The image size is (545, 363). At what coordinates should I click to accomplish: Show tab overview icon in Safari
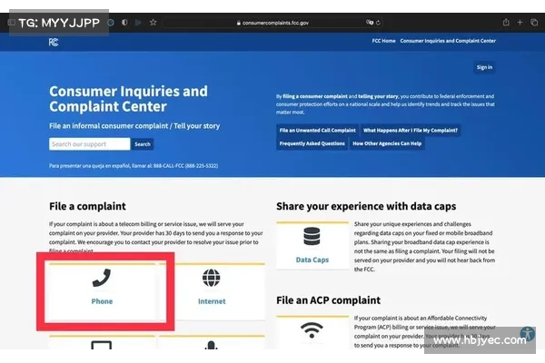click(534, 23)
